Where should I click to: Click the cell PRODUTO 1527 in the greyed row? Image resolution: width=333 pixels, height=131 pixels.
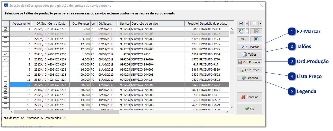214,34
